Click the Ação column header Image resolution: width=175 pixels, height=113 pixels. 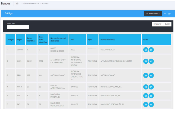(156, 40)
